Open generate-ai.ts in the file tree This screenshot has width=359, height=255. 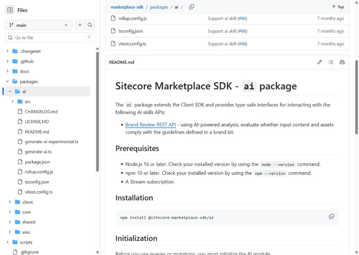coord(38,152)
